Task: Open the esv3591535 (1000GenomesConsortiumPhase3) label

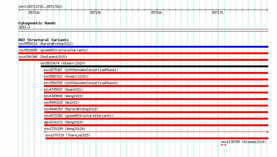Action: [x=81, y=83]
